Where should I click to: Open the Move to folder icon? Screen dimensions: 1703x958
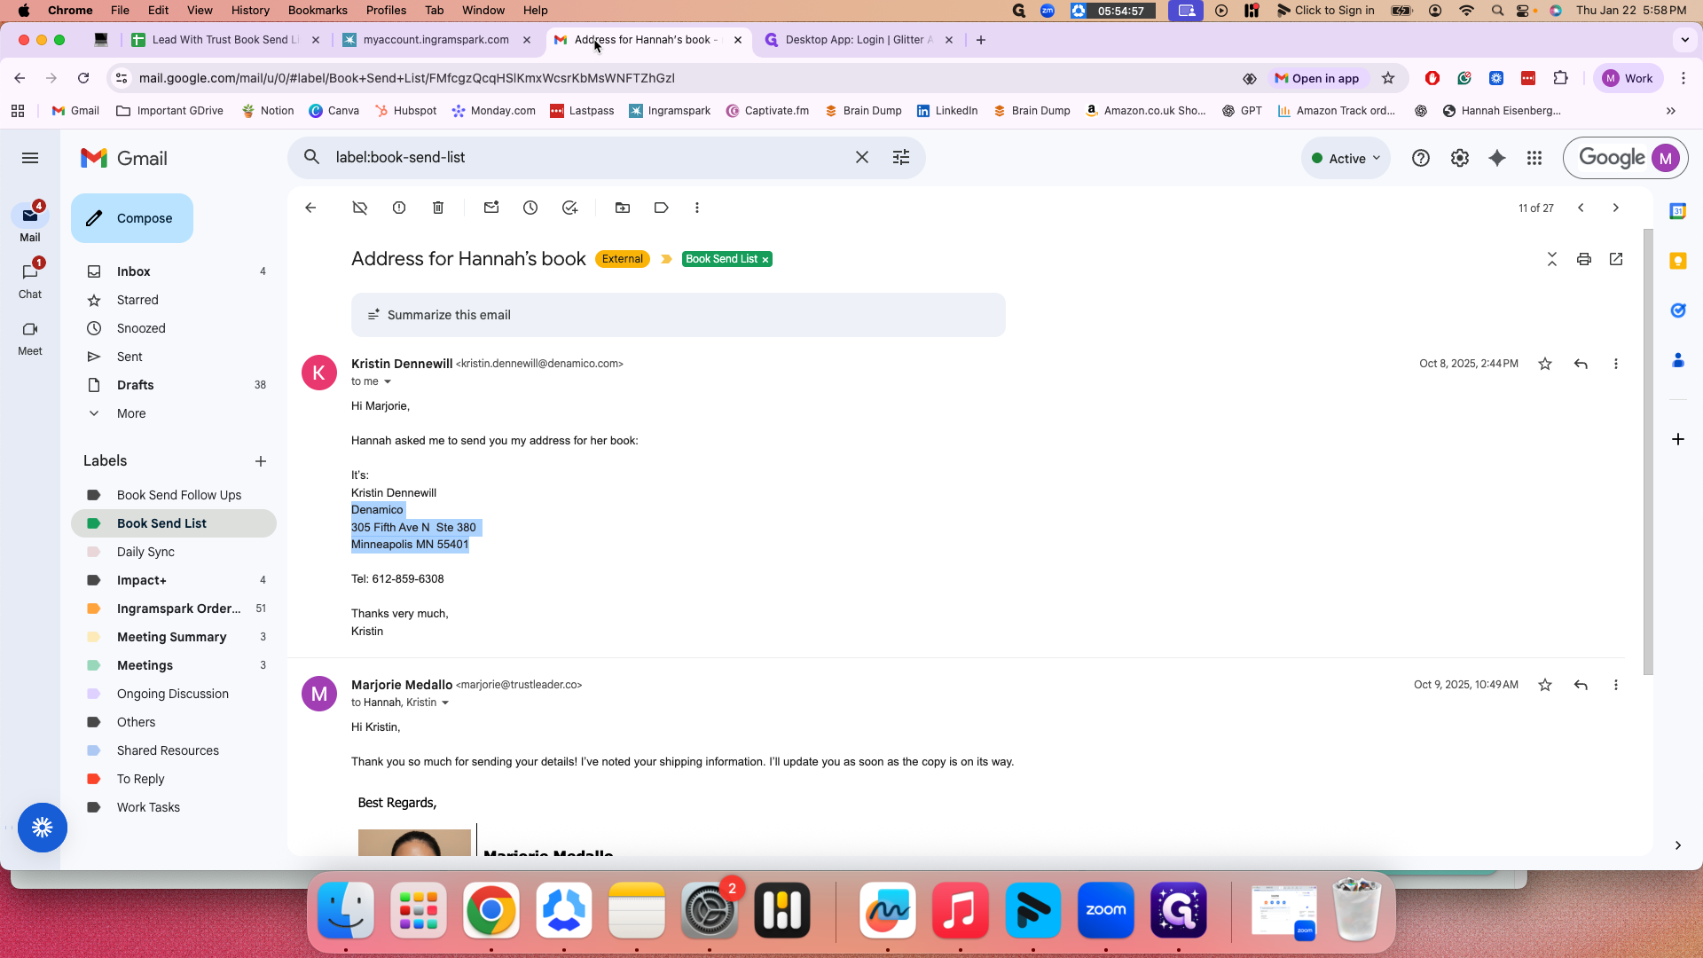click(623, 208)
